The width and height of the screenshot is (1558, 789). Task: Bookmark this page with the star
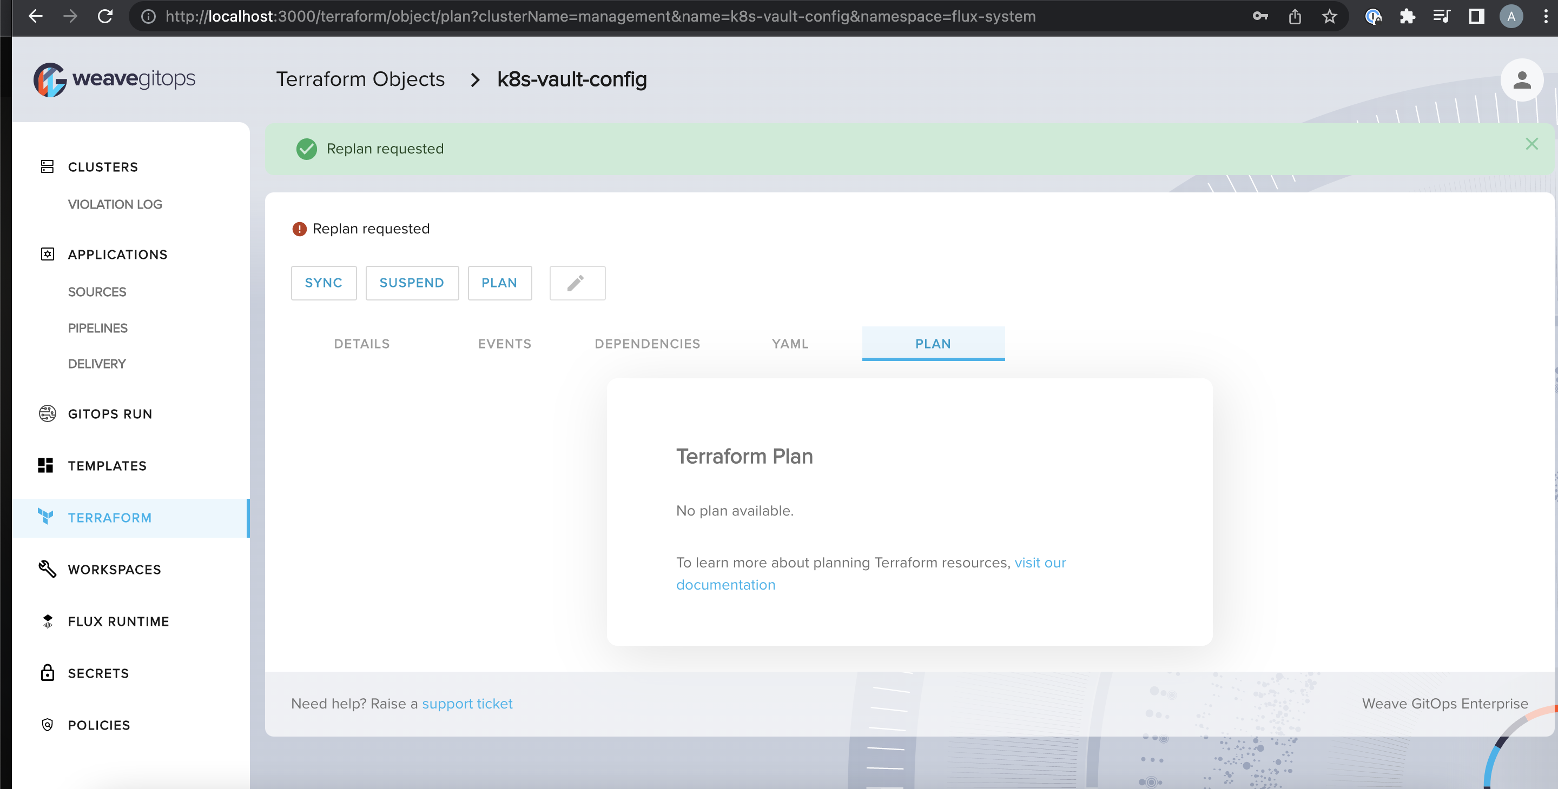click(x=1329, y=16)
